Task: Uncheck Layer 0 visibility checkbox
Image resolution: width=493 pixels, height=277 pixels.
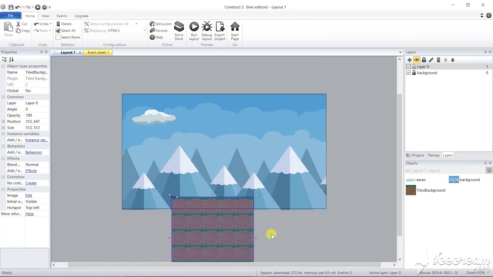Action: tap(409, 67)
